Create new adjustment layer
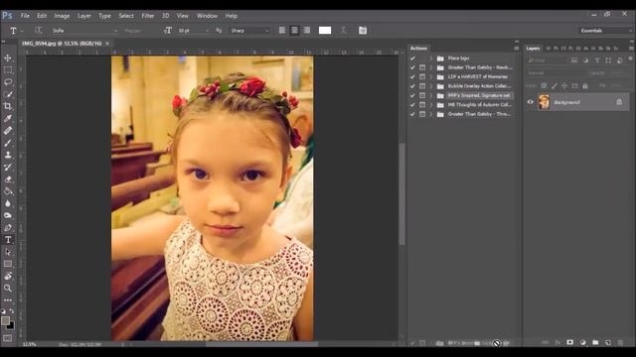Screen dimensions: 636x357 [583, 342]
